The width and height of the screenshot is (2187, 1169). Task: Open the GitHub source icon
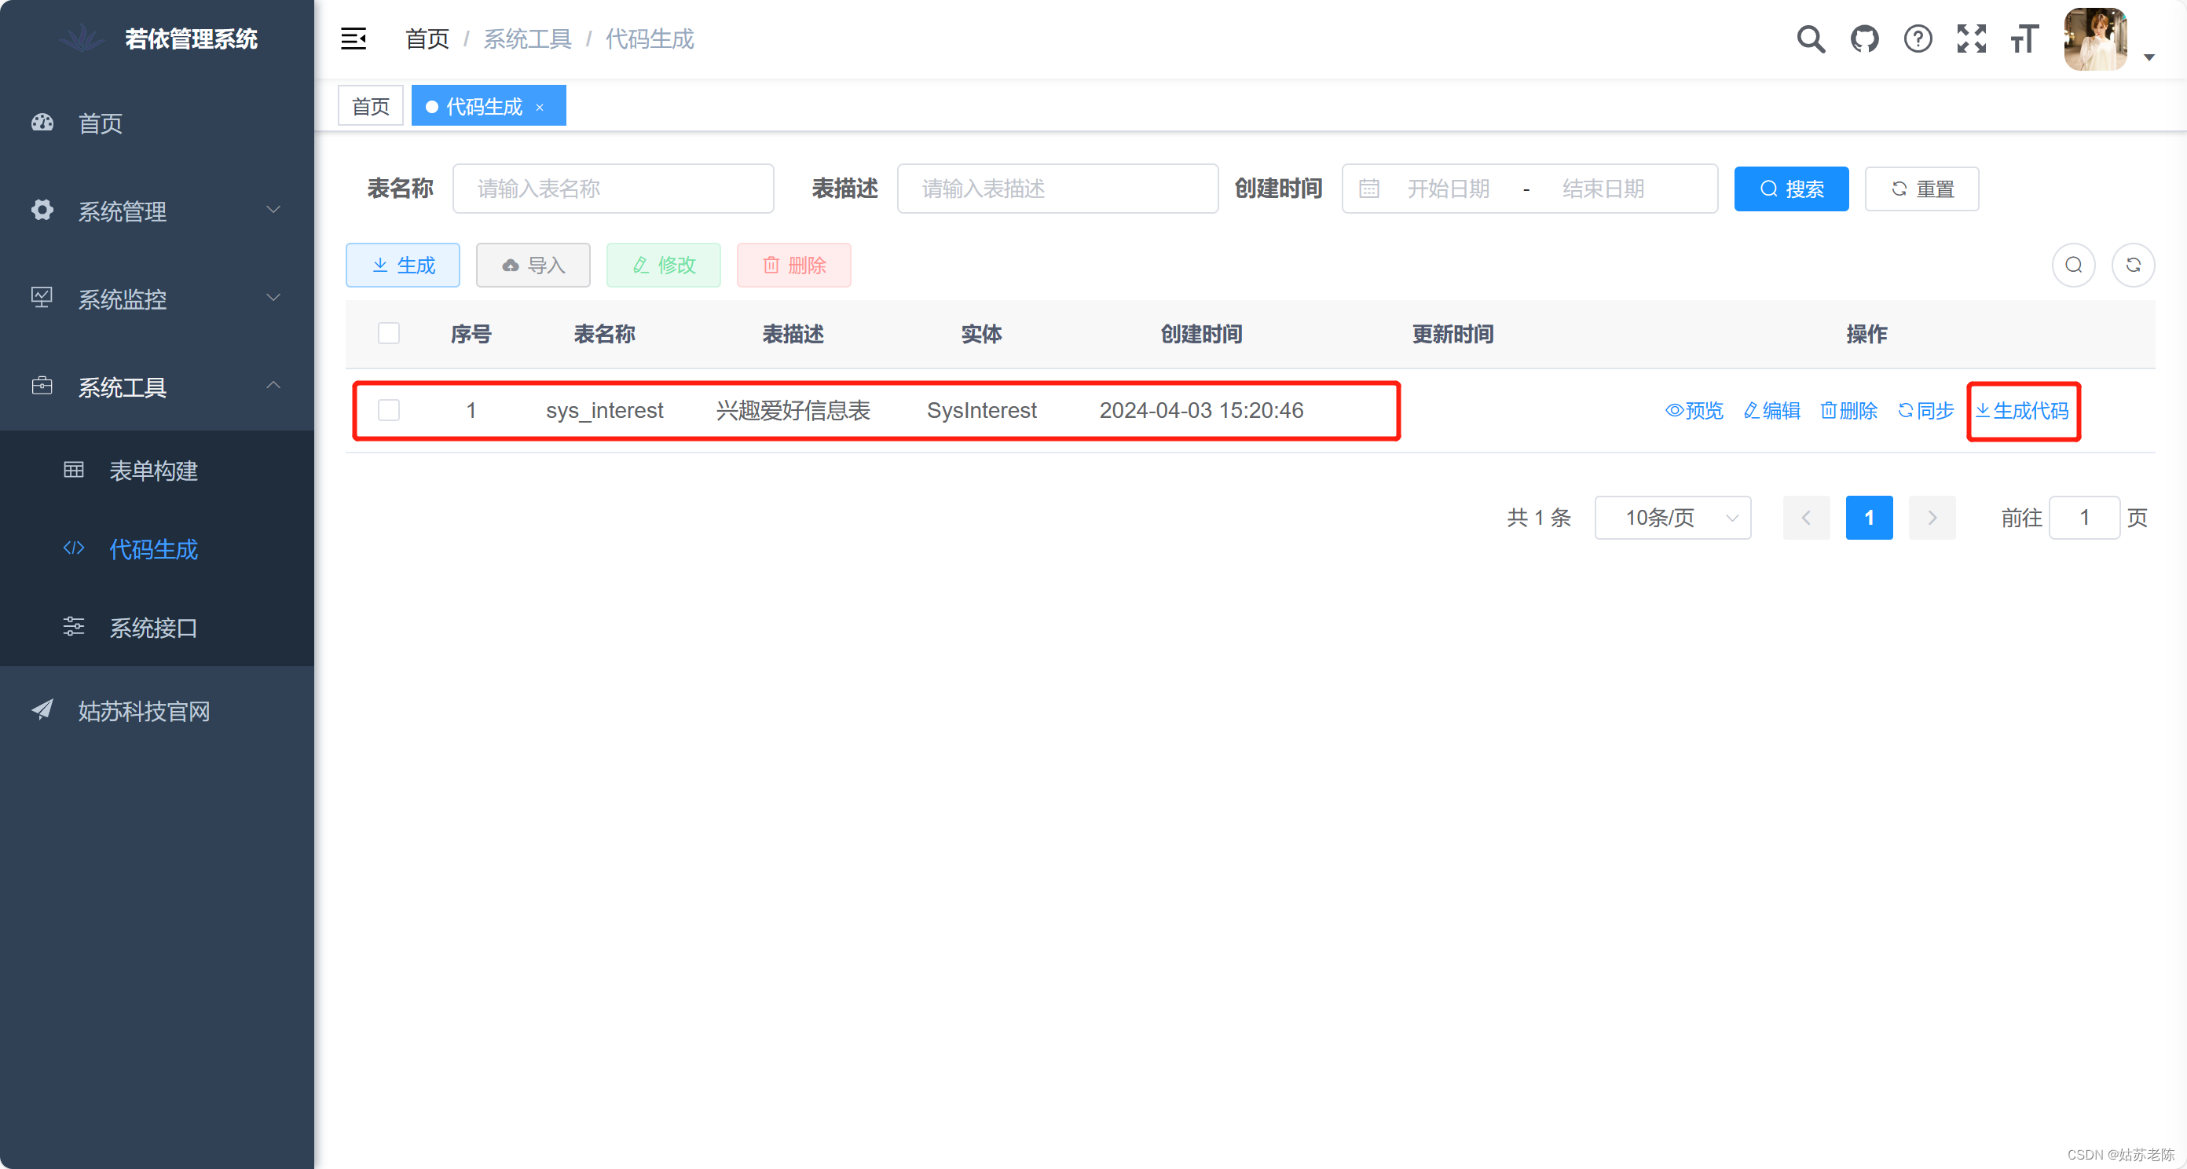pyautogui.click(x=1863, y=39)
